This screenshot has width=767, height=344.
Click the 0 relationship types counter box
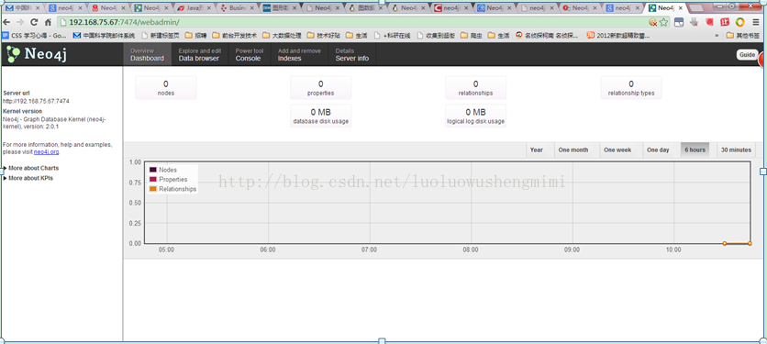(x=631, y=87)
